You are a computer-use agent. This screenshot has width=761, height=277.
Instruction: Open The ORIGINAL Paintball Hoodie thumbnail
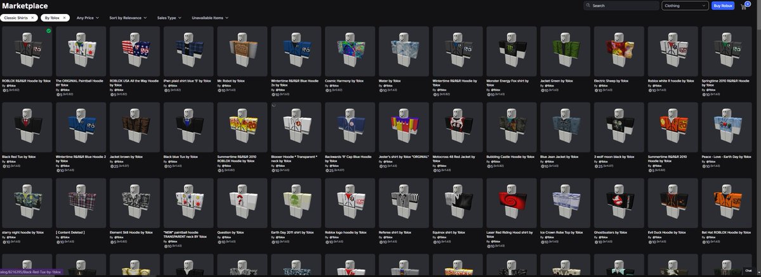[81, 52]
